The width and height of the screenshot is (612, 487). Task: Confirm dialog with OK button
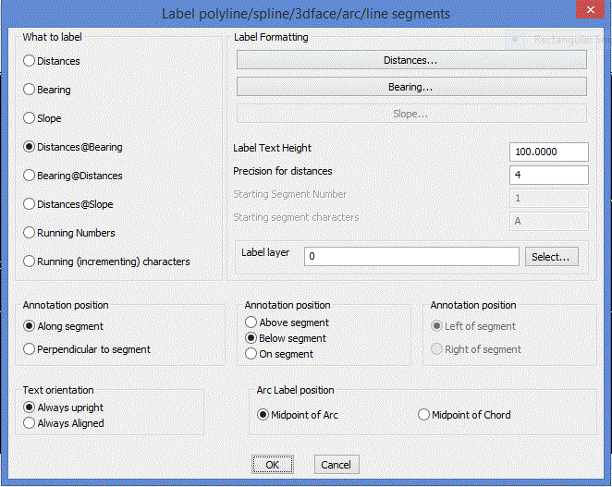pyautogui.click(x=272, y=465)
